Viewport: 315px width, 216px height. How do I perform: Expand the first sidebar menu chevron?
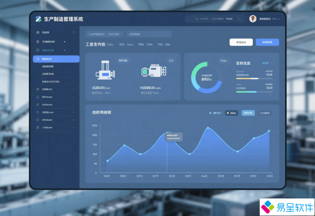click(73, 33)
